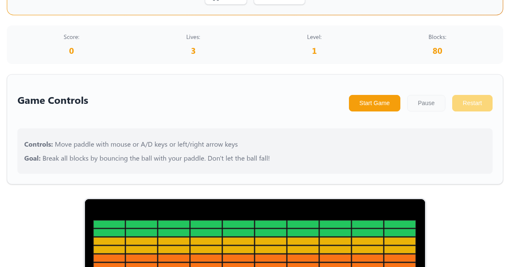This screenshot has height=267, width=510.
Task: Click the "Score:" label
Action: tap(71, 37)
